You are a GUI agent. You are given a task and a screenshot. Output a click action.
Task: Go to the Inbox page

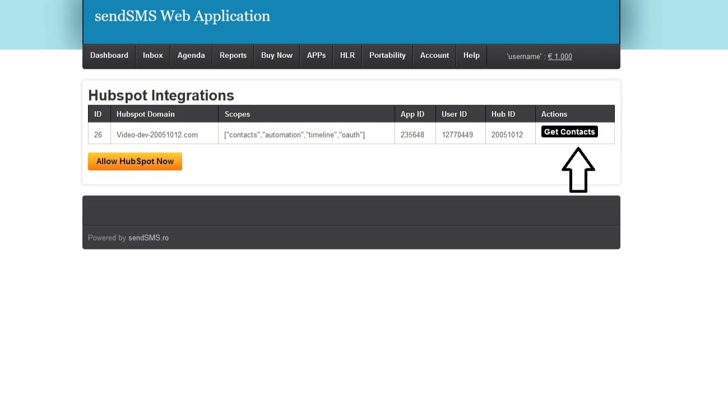coord(152,55)
